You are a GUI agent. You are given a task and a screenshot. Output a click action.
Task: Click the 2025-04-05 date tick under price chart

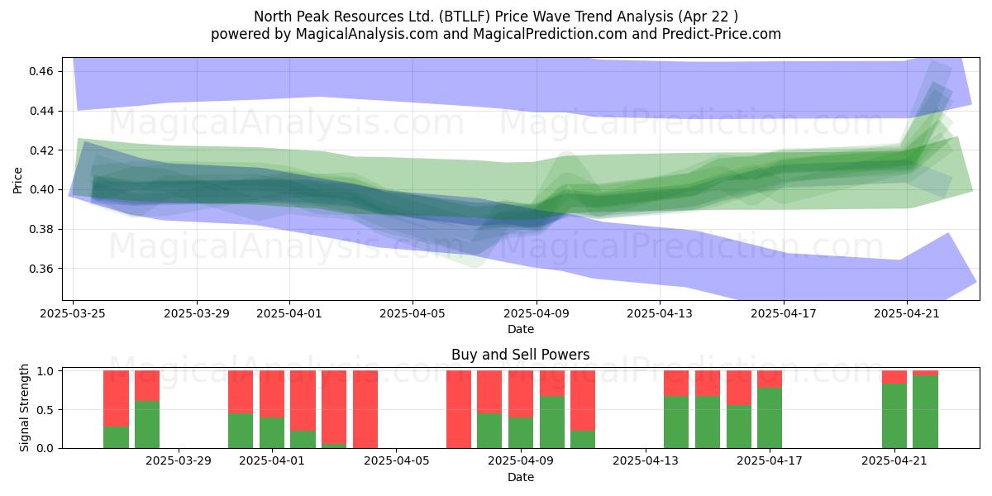413,313
